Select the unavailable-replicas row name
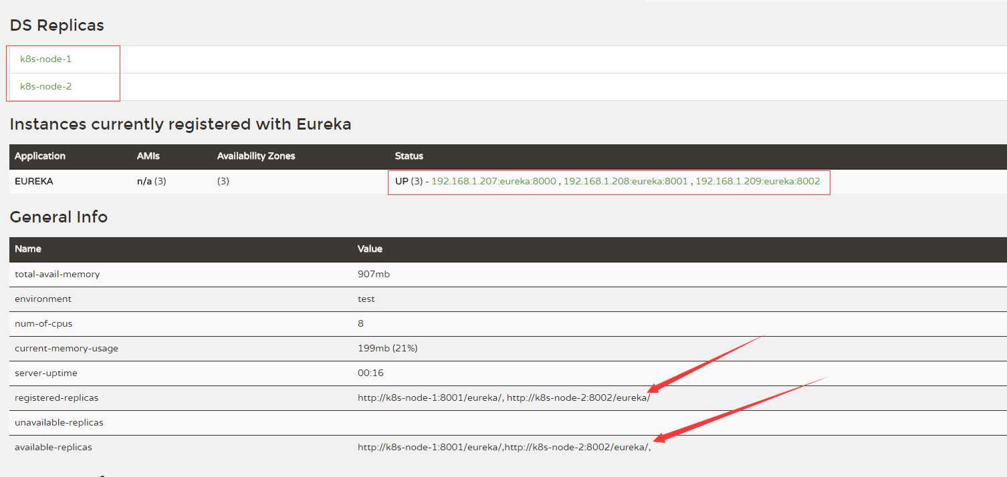 click(59, 423)
